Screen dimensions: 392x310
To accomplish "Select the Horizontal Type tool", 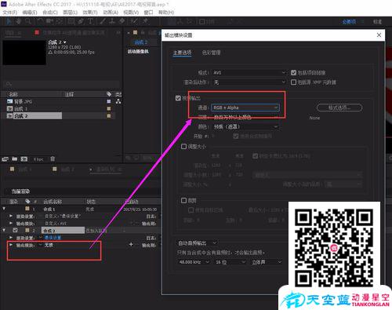I will click(x=90, y=21).
